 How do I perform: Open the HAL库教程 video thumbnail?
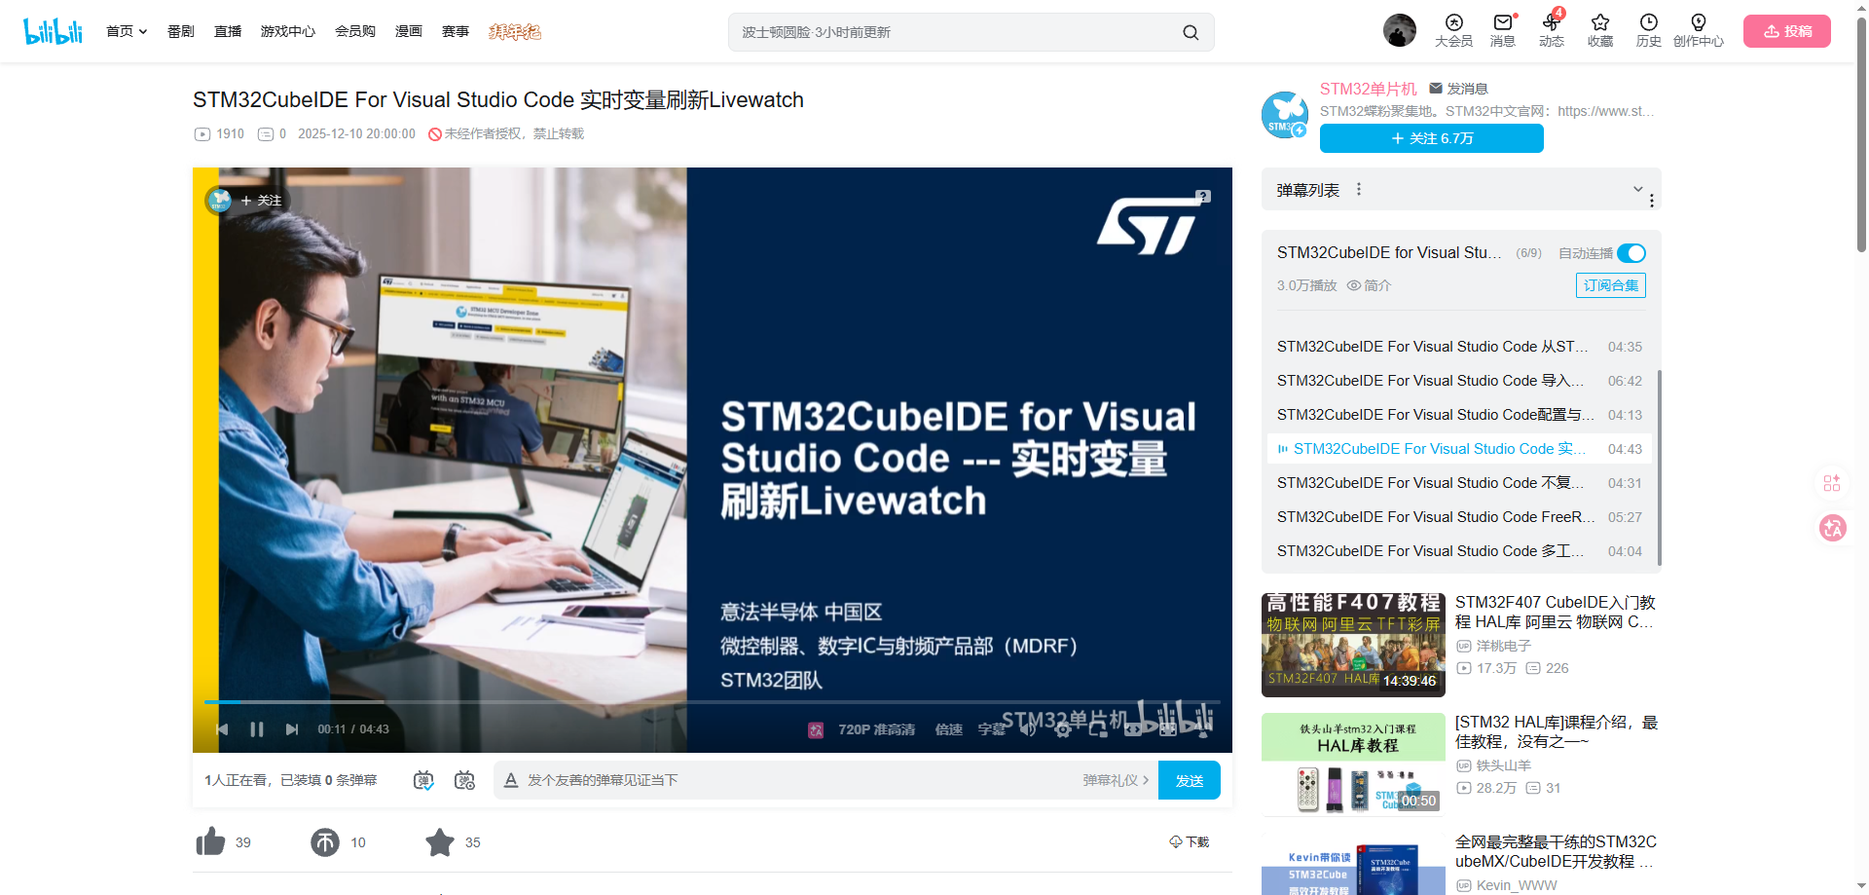click(x=1353, y=764)
